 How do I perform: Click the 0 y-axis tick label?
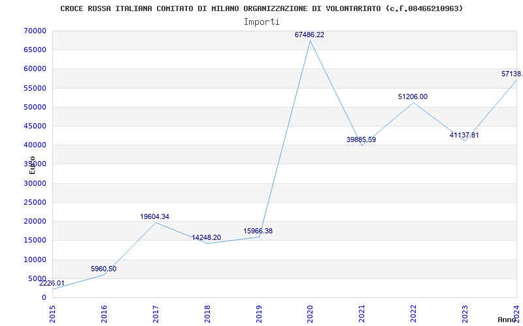tap(44, 297)
